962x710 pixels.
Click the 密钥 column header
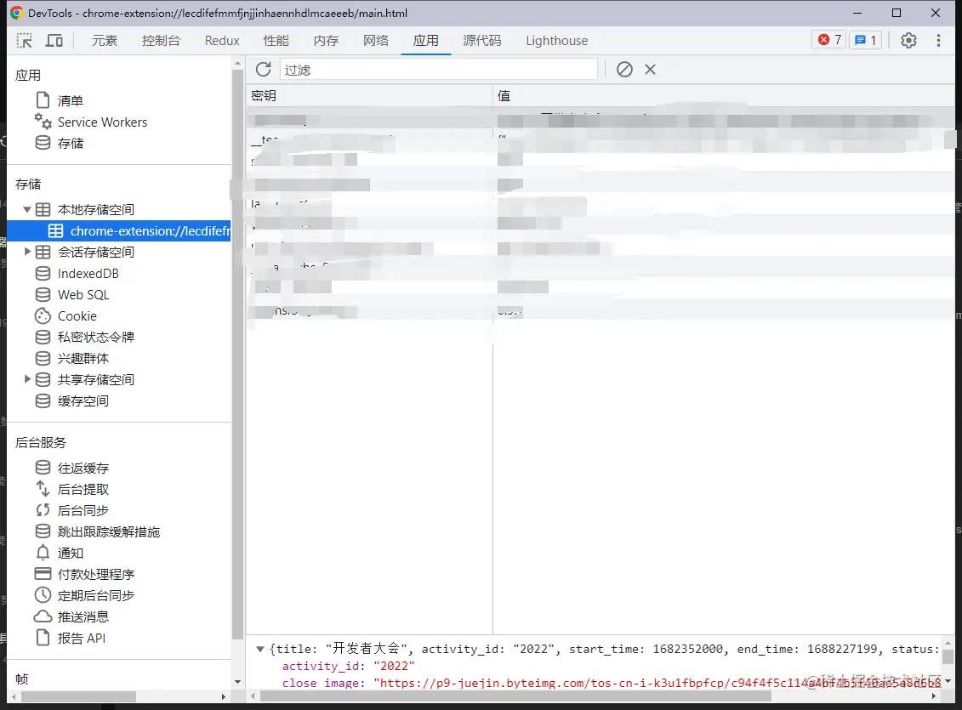click(x=369, y=95)
